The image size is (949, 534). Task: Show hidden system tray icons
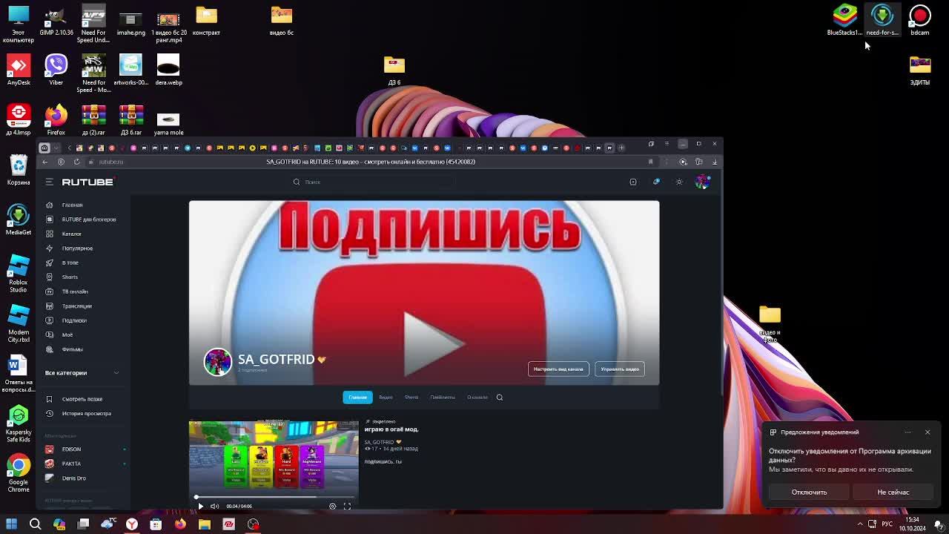click(x=860, y=524)
